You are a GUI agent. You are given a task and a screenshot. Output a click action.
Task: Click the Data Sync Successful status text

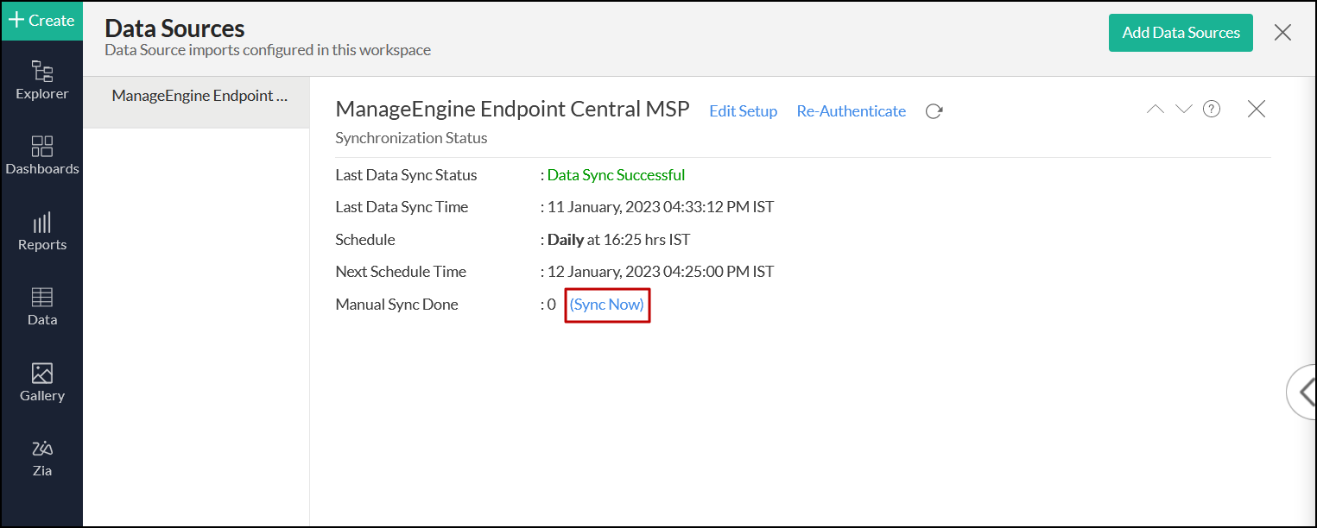coord(616,175)
